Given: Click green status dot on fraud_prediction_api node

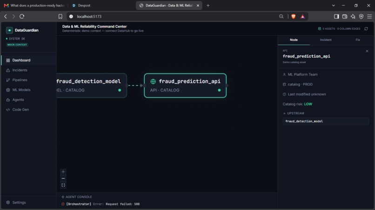Looking at the screenshot, I should click(x=219, y=90).
